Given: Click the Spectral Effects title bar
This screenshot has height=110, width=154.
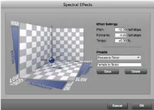Looking at the screenshot, I should (78, 5).
